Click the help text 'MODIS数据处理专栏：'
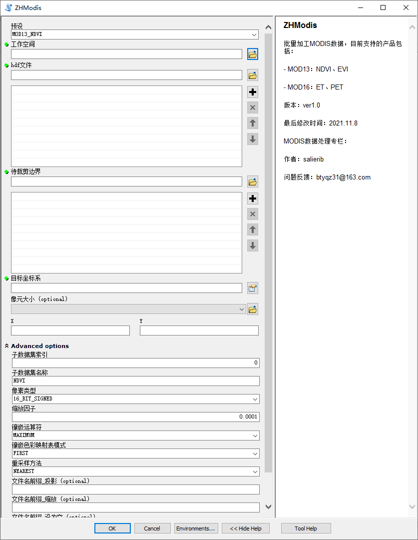Screen dimensions: 418x540 [316, 141]
